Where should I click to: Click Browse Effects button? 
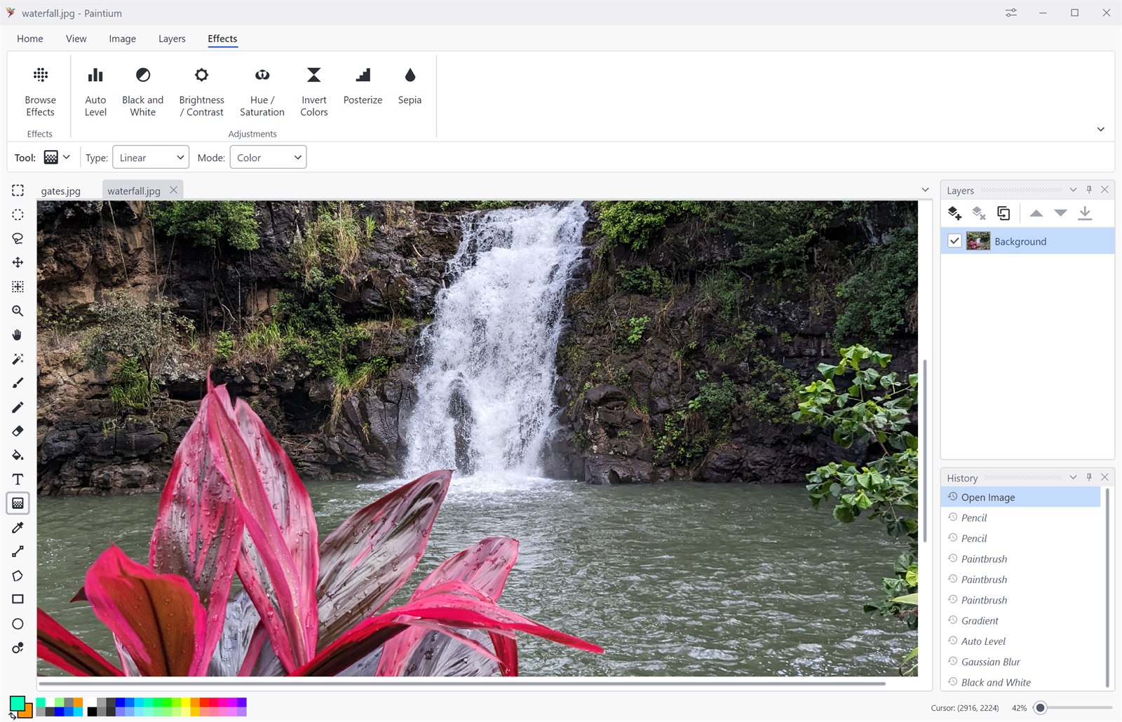tap(41, 92)
